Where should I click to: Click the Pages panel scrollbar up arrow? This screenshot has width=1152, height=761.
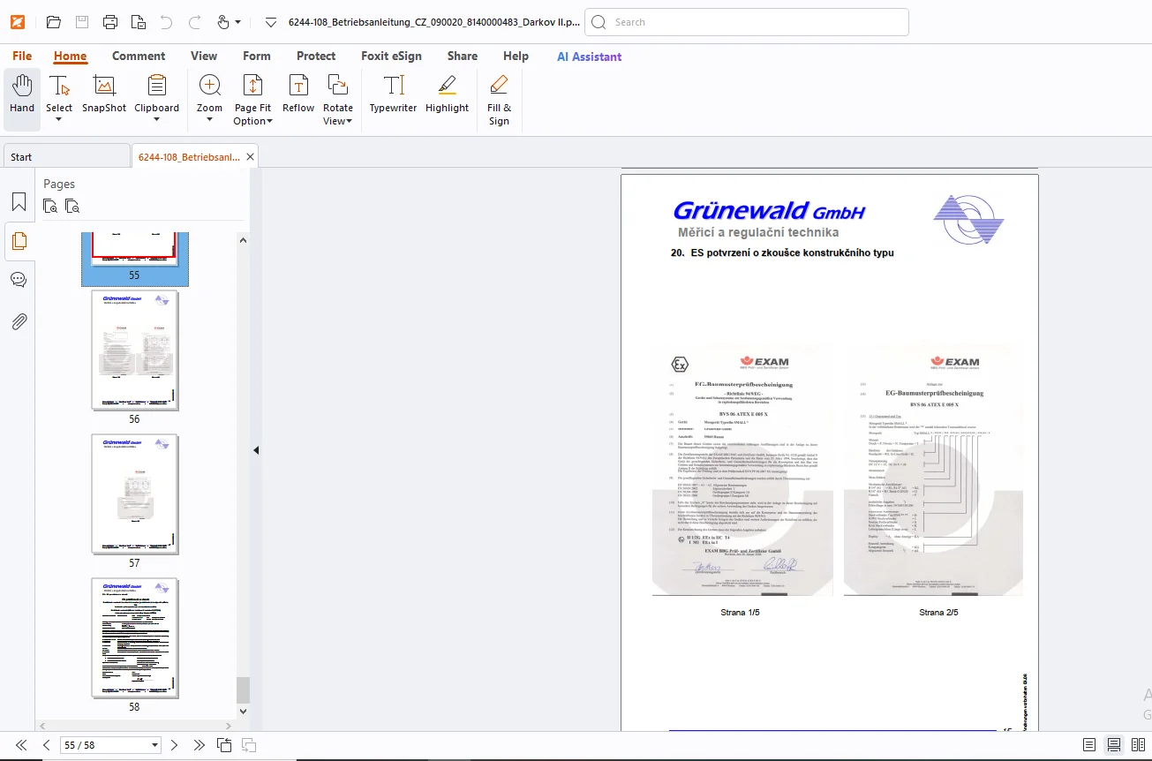pyautogui.click(x=244, y=240)
